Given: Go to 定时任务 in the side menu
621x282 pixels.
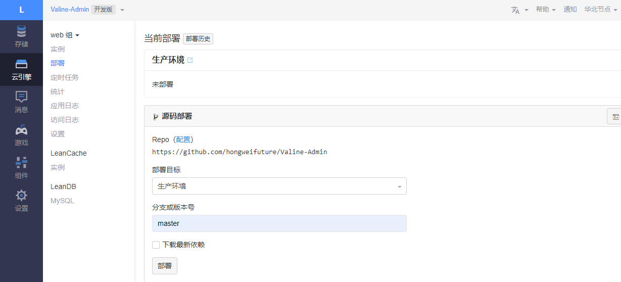Looking at the screenshot, I should tap(65, 77).
